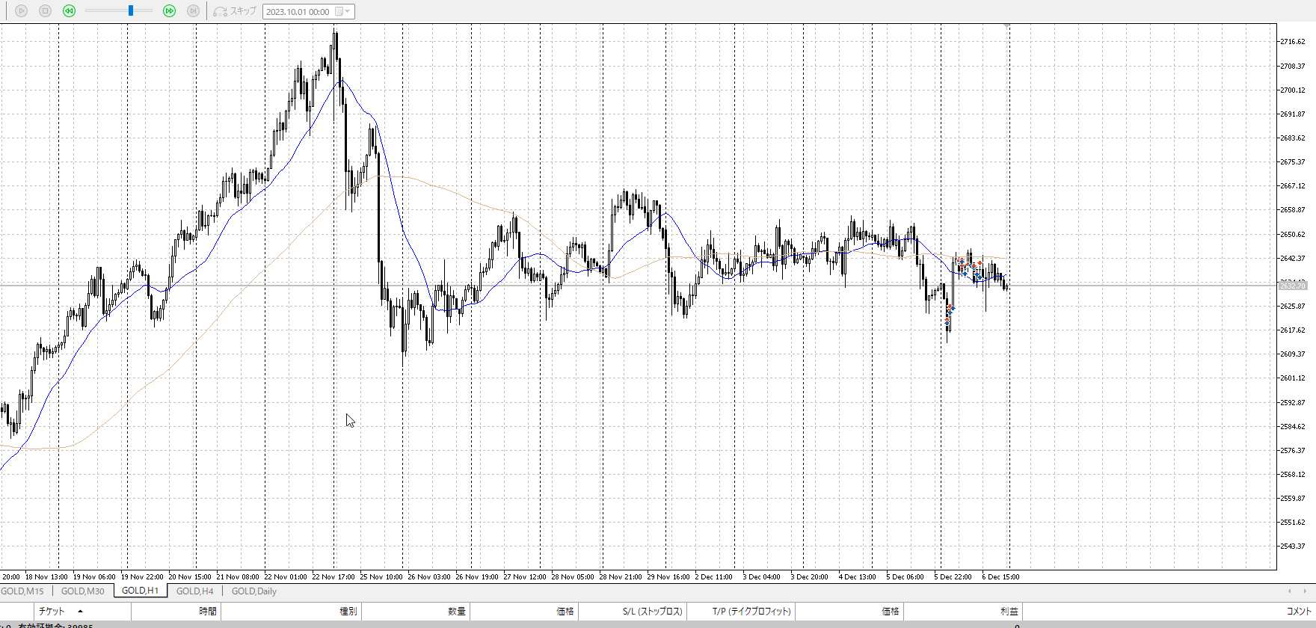Click the スキップ skip button

click(235, 11)
